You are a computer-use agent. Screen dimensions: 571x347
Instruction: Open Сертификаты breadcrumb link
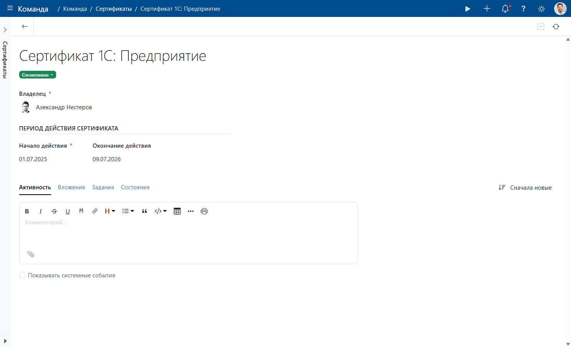tap(114, 9)
